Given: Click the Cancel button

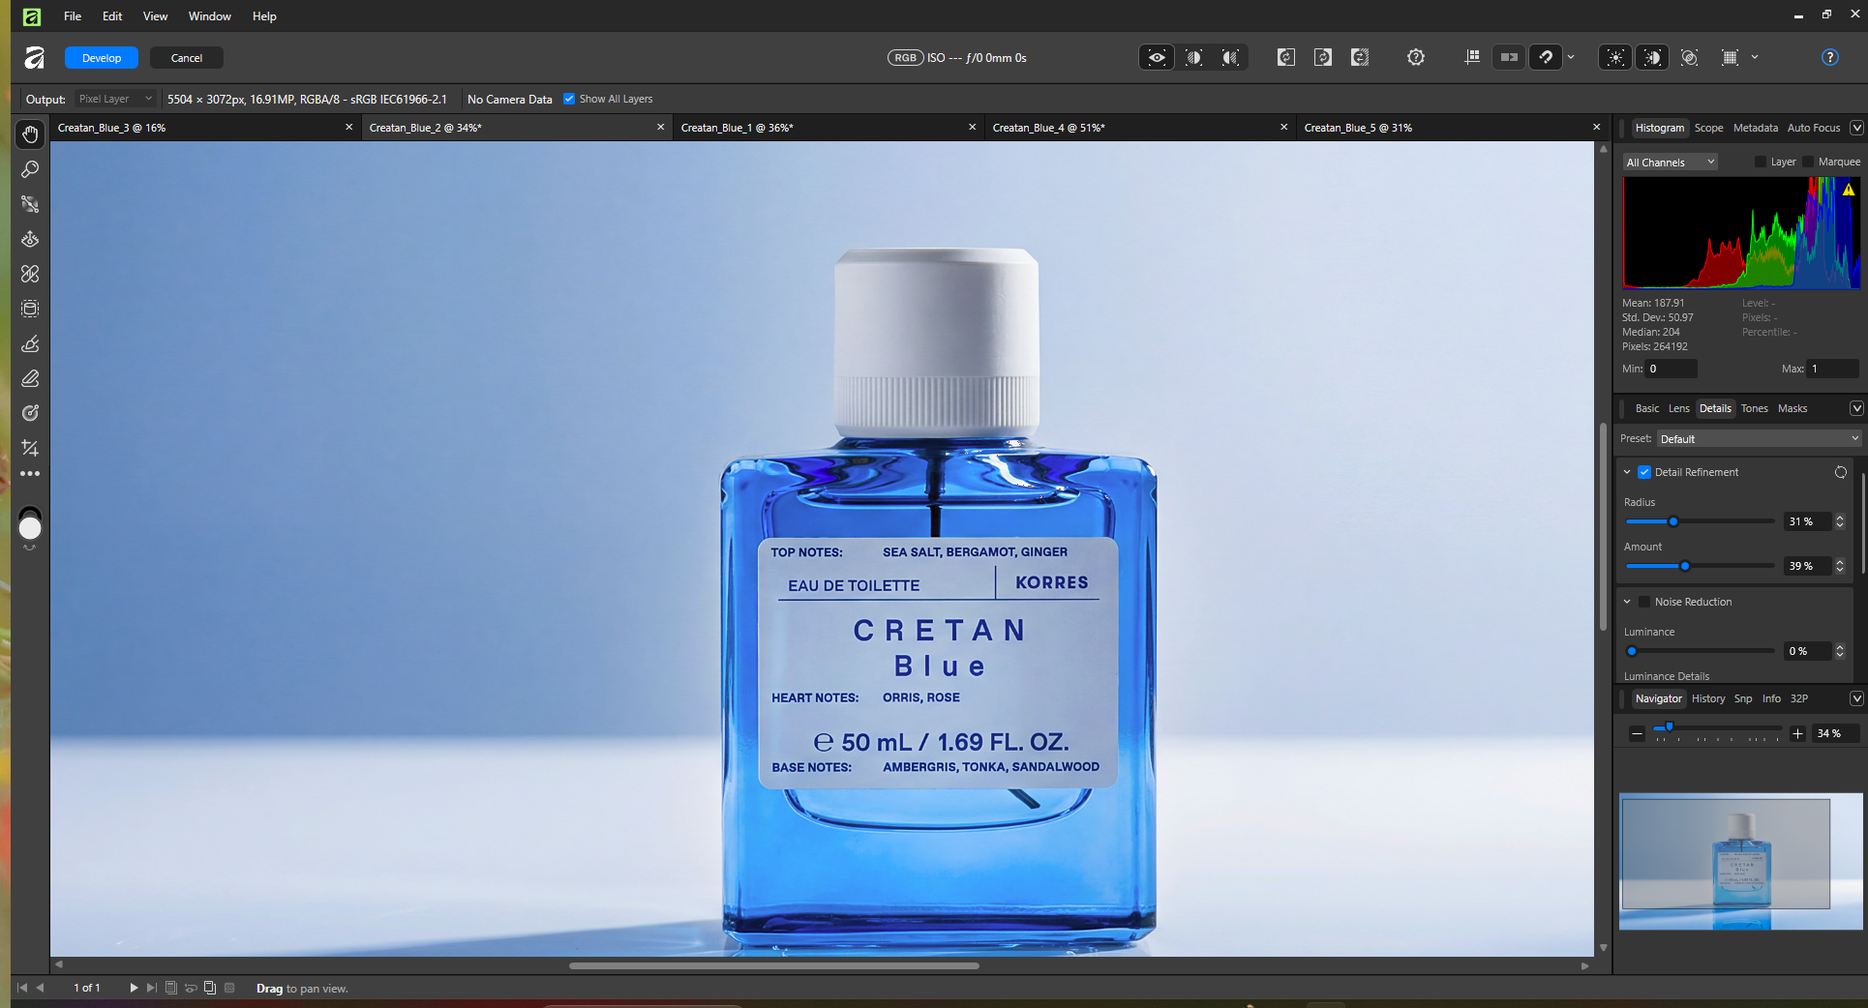Looking at the screenshot, I should 187,58.
